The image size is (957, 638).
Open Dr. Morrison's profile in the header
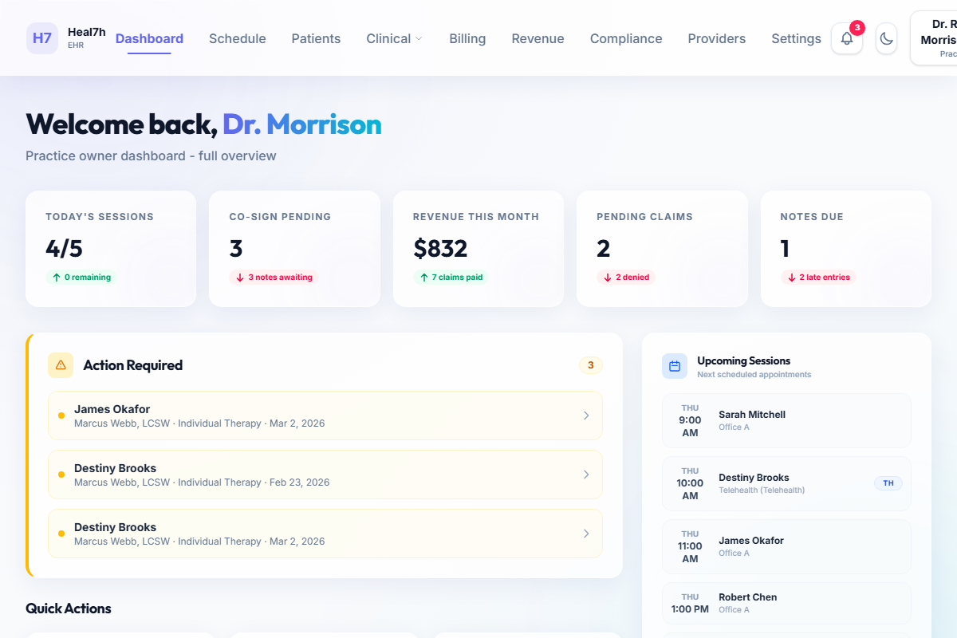(x=939, y=37)
